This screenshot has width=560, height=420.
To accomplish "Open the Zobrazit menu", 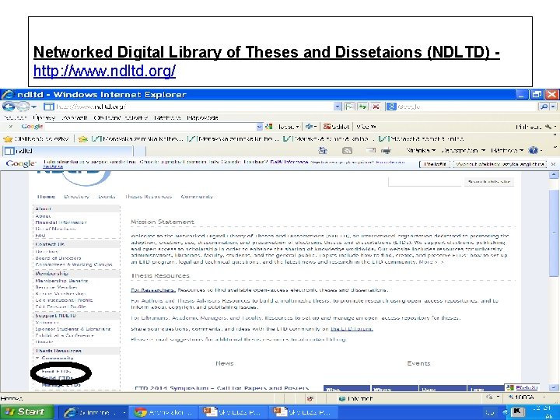I will point(75,117).
